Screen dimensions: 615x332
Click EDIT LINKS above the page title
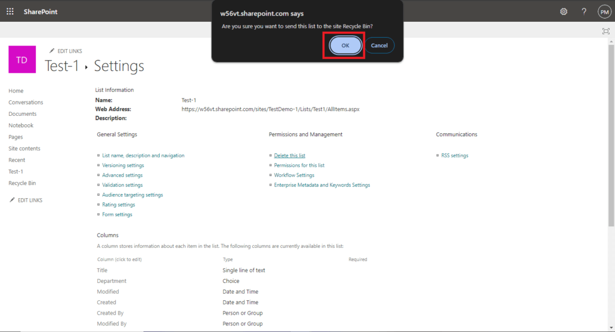pyautogui.click(x=70, y=51)
